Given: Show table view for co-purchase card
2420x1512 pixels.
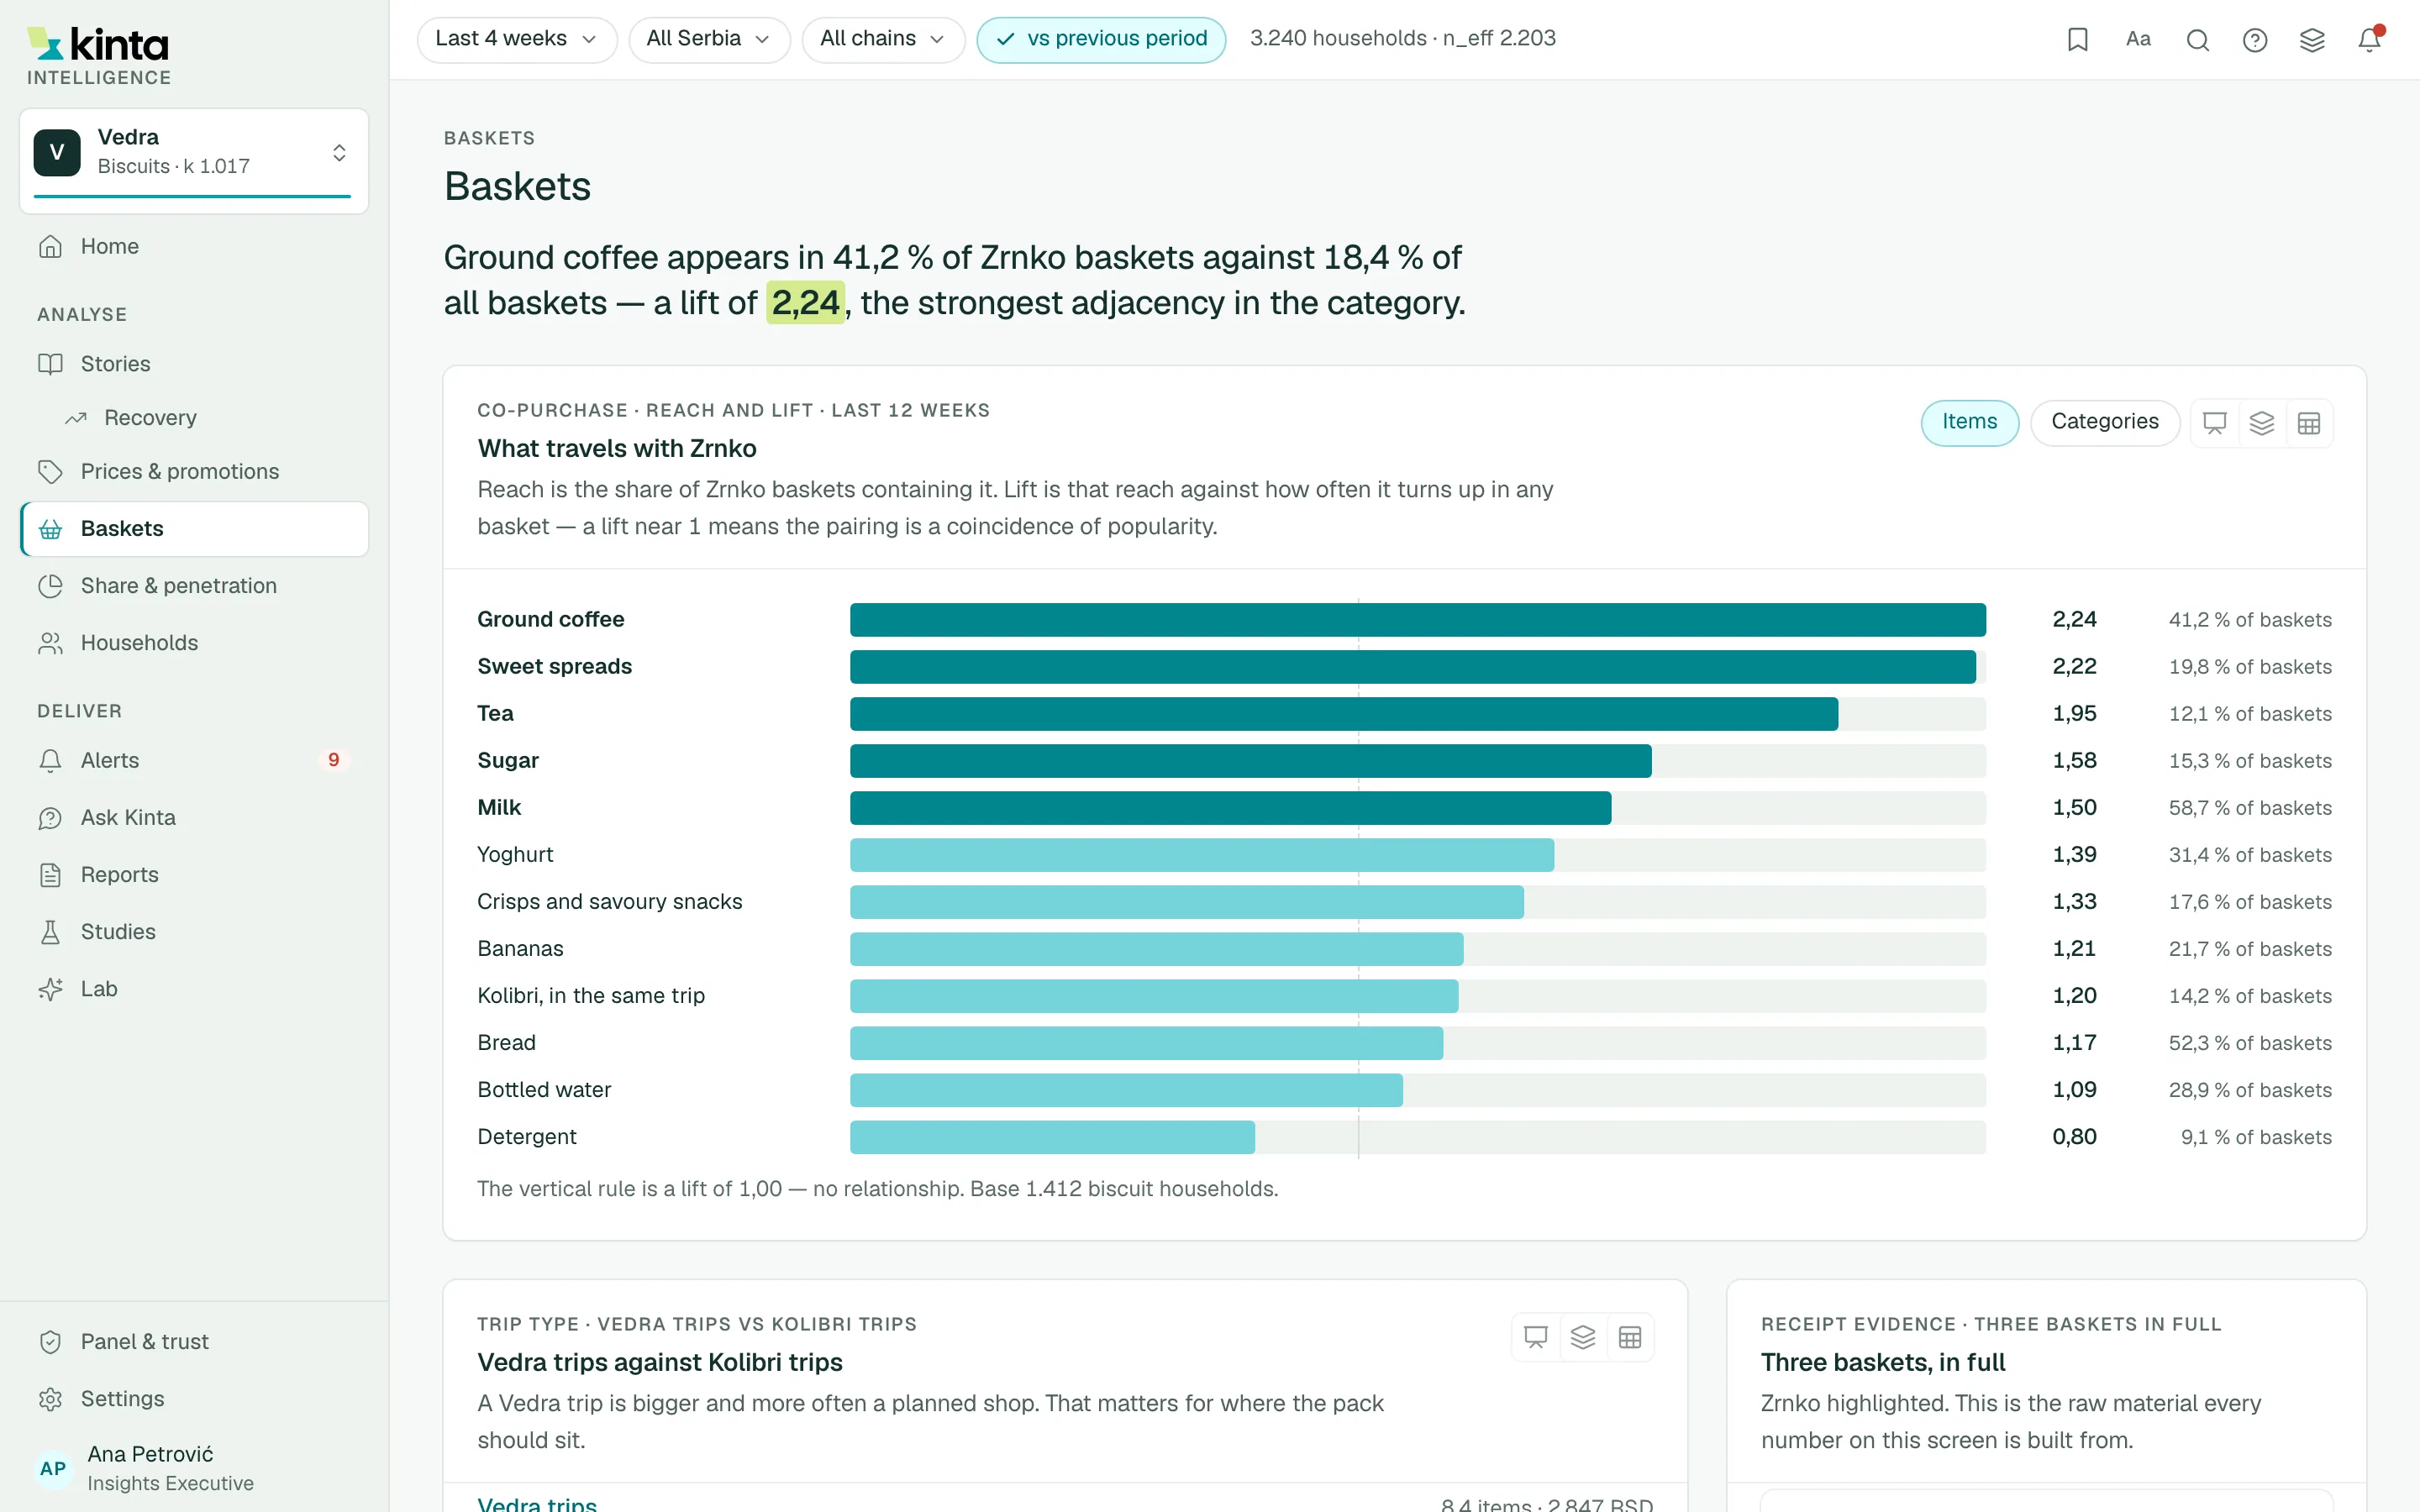Looking at the screenshot, I should (x=2309, y=423).
